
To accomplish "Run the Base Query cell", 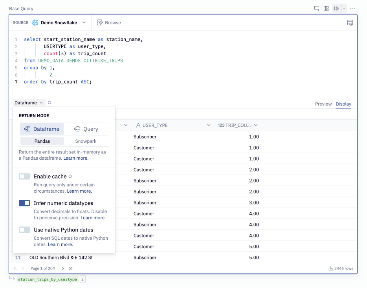I will coord(337,9).
